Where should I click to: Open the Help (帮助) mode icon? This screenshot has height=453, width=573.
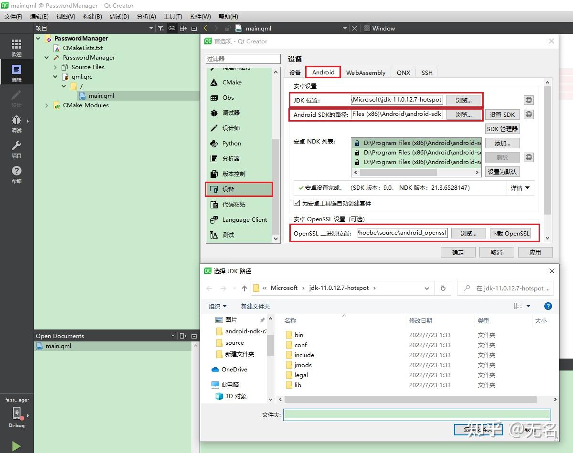17,174
